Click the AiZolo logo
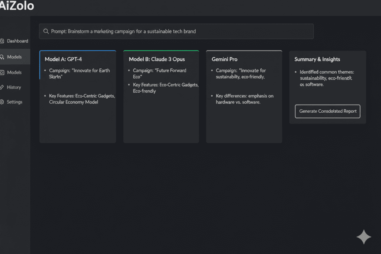This screenshot has height=254, width=381. pos(17,6)
